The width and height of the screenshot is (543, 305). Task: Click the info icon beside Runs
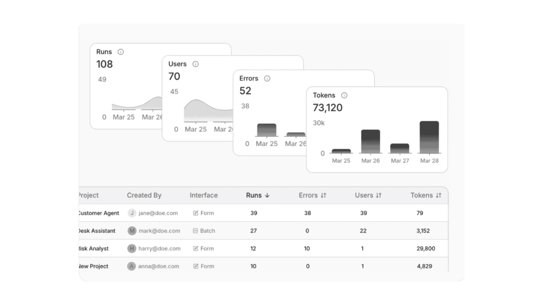pyautogui.click(x=120, y=52)
